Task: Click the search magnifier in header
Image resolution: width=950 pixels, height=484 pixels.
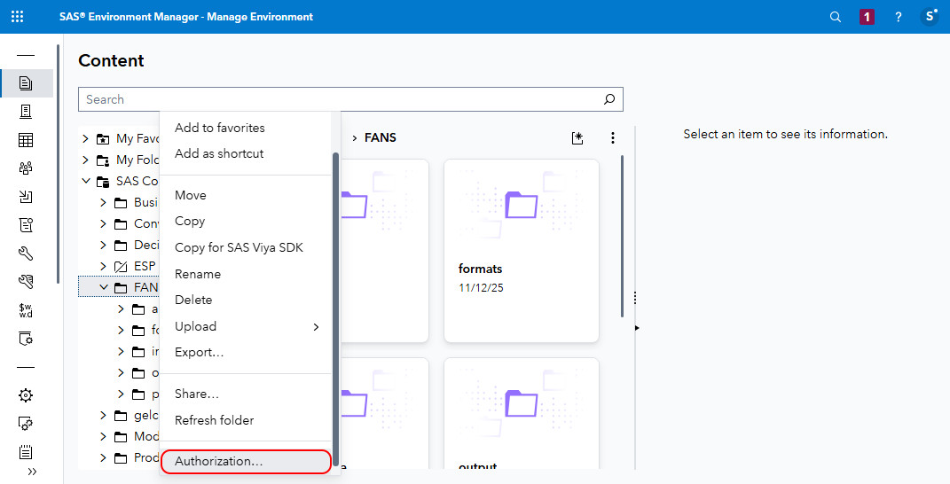Action: pos(836,17)
